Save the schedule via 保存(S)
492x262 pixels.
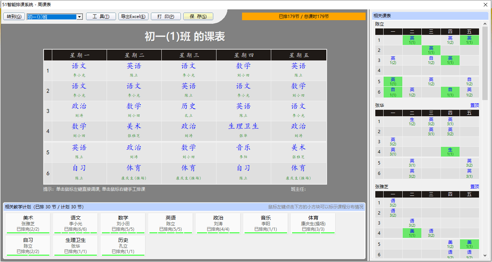click(198, 16)
